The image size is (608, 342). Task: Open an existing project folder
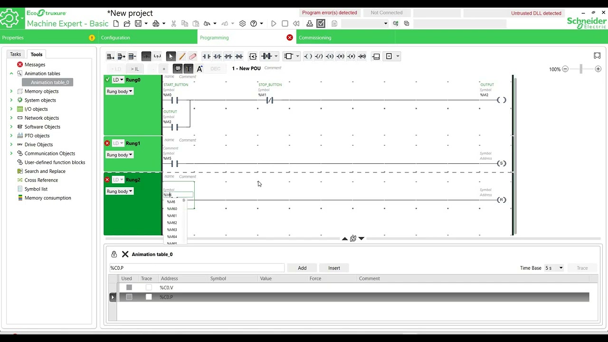(x=127, y=23)
